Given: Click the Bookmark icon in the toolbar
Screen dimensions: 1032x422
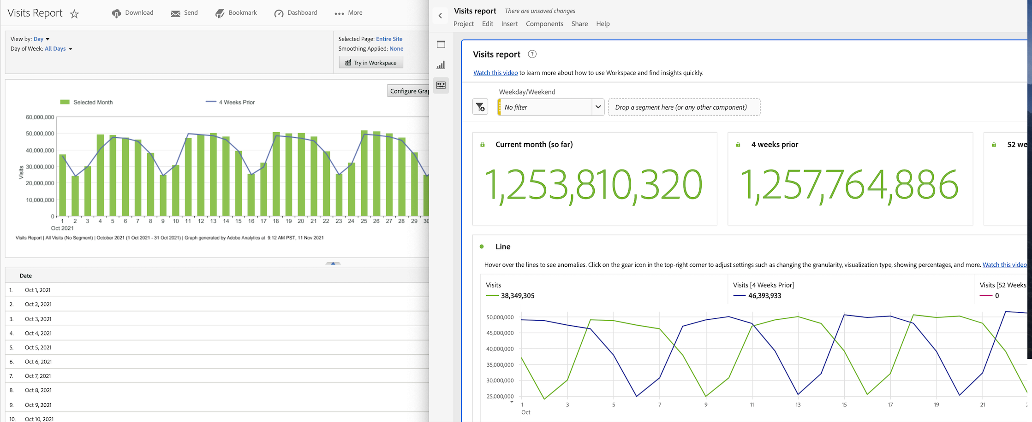Looking at the screenshot, I should pyautogui.click(x=220, y=13).
